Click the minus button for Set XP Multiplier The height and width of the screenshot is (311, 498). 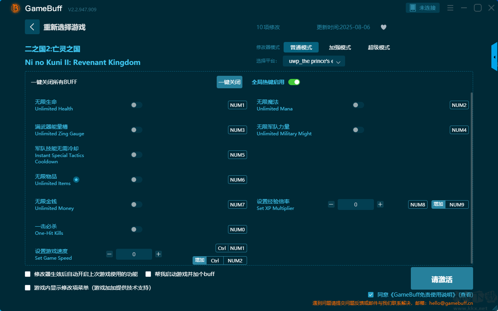pos(331,204)
